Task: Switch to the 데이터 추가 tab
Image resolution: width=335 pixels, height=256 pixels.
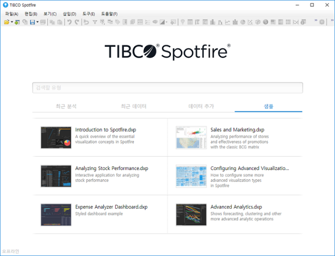Action: (201, 106)
